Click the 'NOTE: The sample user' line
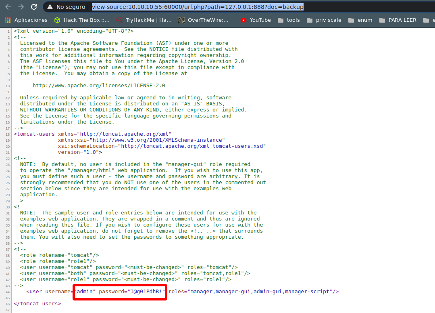Viewport: 435px width, 313px height. [138, 213]
